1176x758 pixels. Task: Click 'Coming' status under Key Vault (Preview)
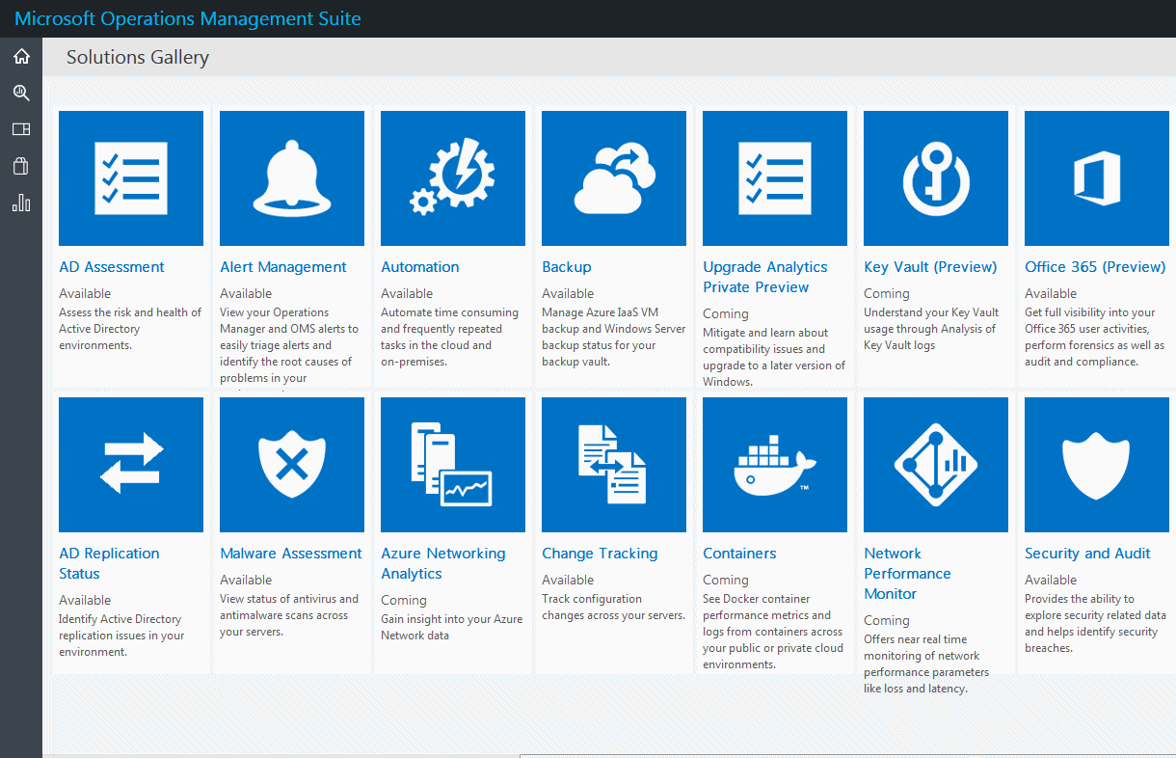887,293
